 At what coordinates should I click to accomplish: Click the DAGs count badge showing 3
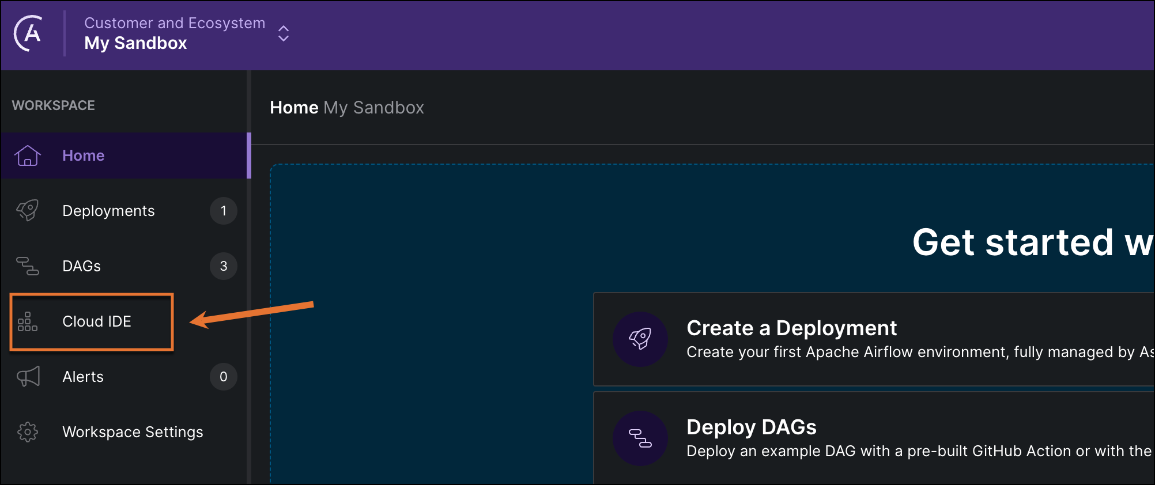[x=223, y=266]
